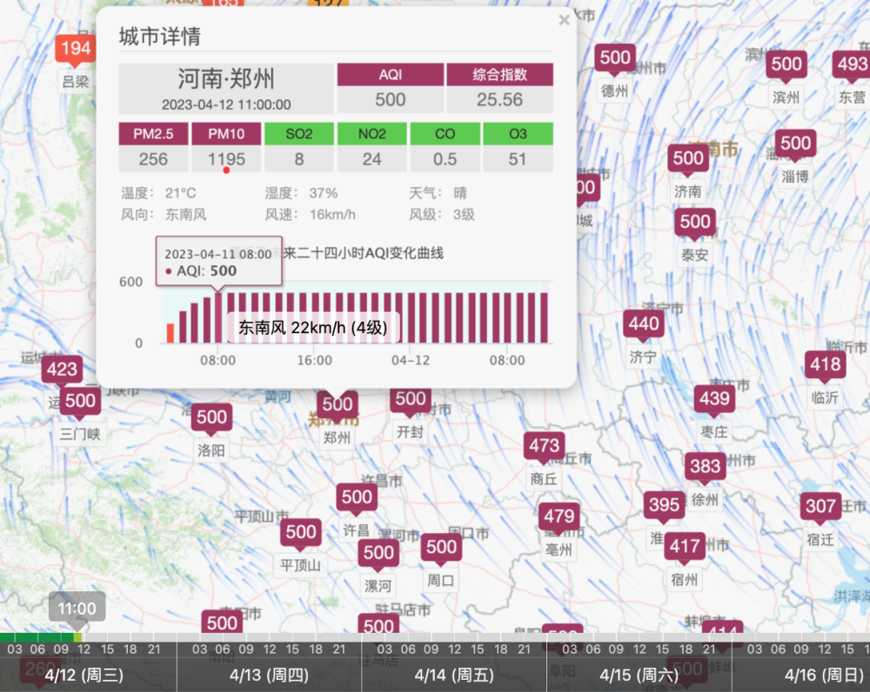Jump to 4/12 (周三) on timeline
Screen dimensions: 870x692
coord(84,675)
